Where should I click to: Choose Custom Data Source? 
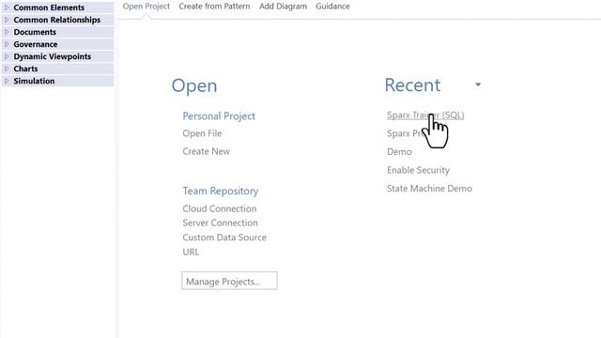tap(224, 238)
